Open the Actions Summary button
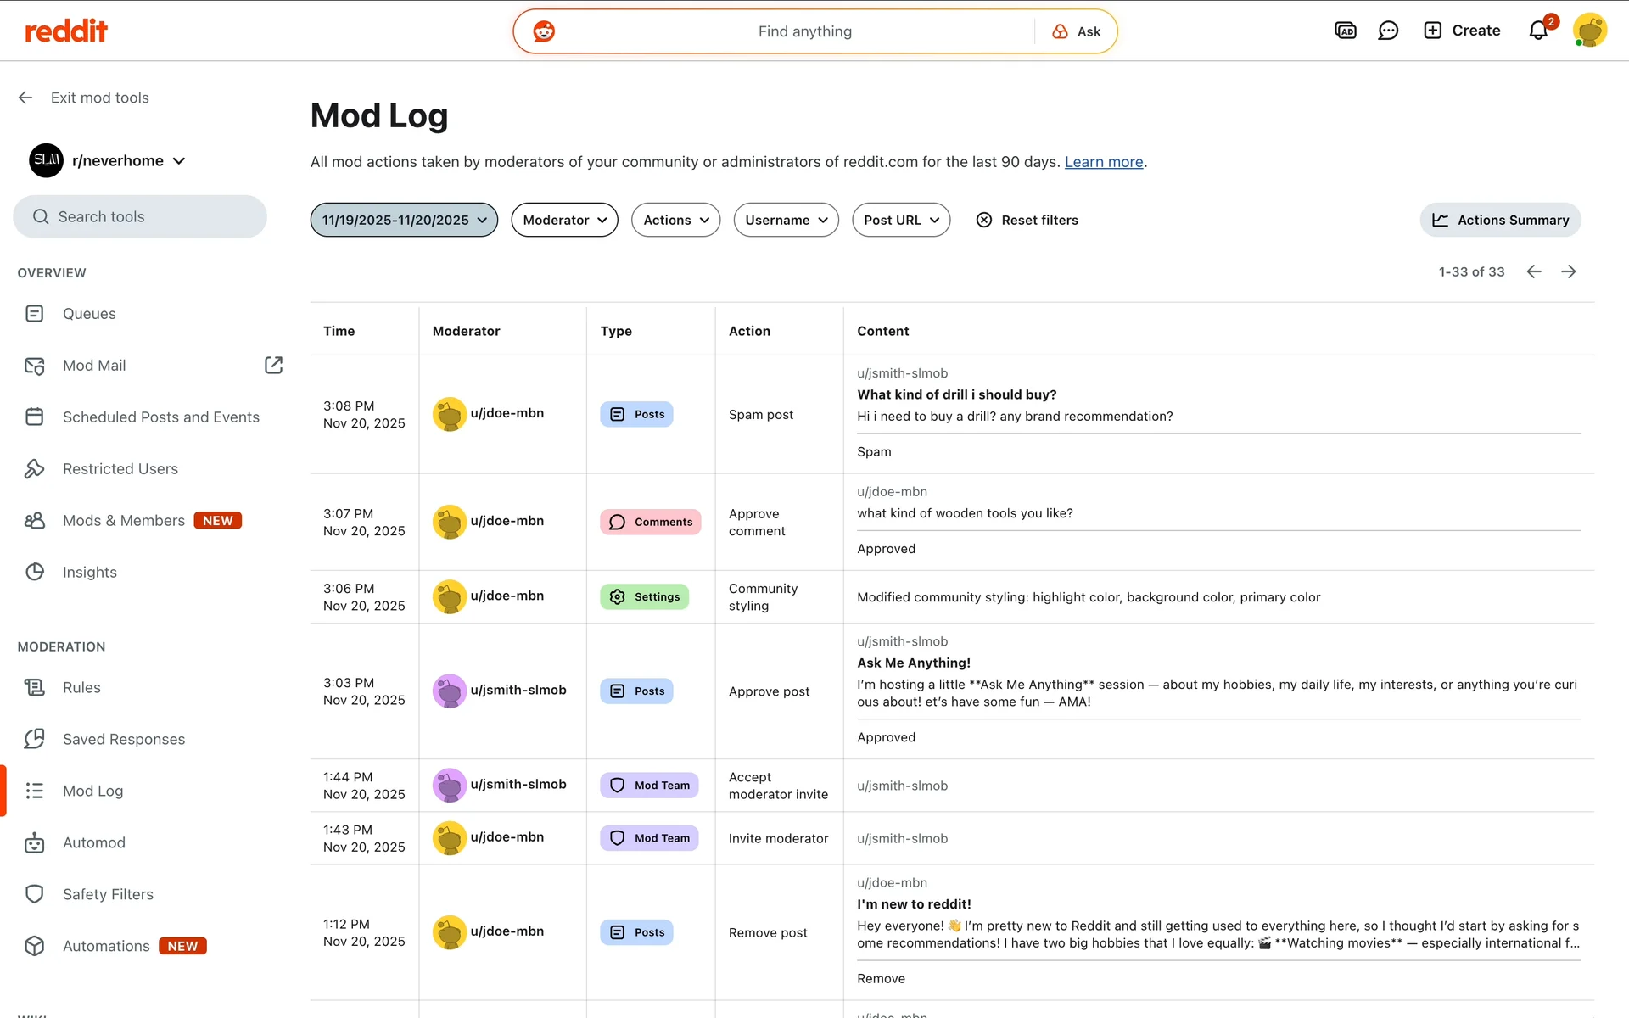The image size is (1629, 1018). [1500, 220]
